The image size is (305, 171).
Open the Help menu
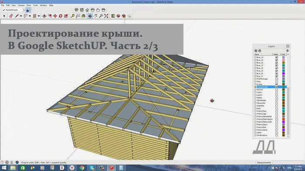point(51,5)
